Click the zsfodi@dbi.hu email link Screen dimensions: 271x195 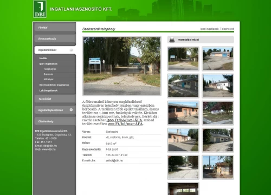pyautogui.click(x=114, y=160)
